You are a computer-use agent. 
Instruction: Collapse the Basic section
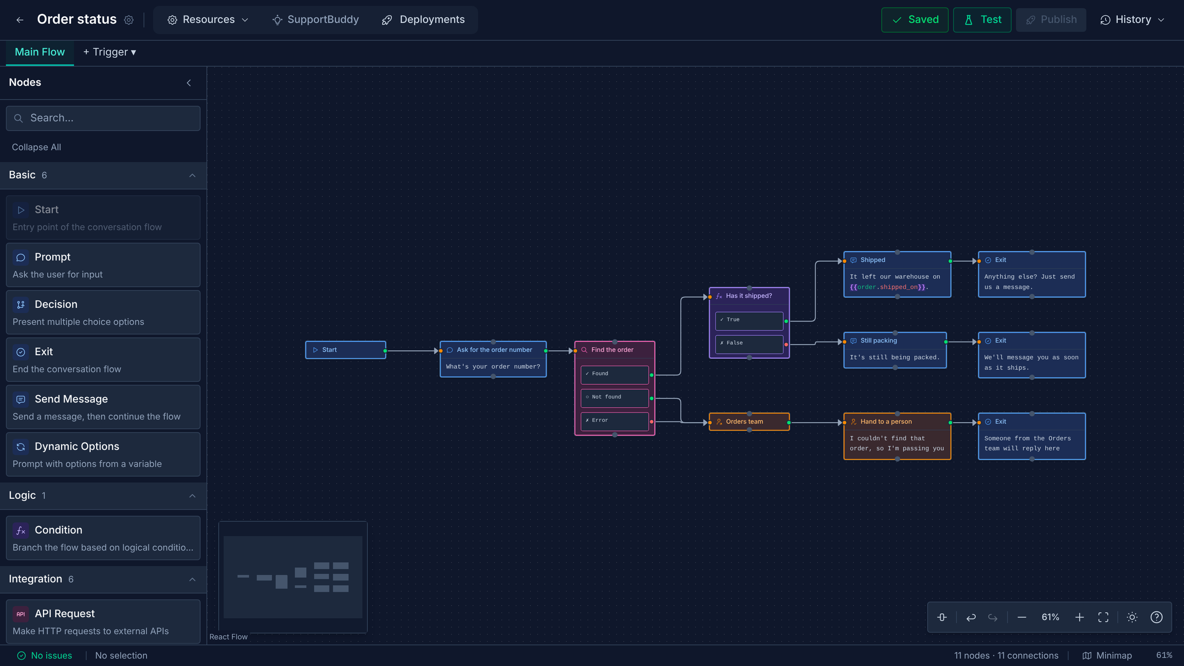coord(192,176)
